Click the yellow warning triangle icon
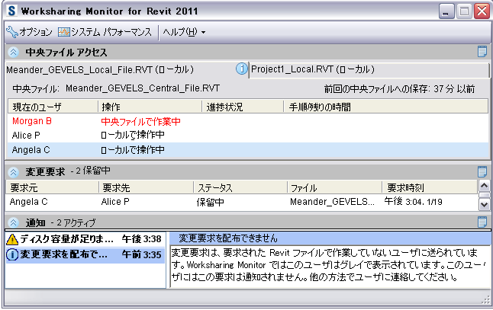The image size is (493, 310). 12,239
